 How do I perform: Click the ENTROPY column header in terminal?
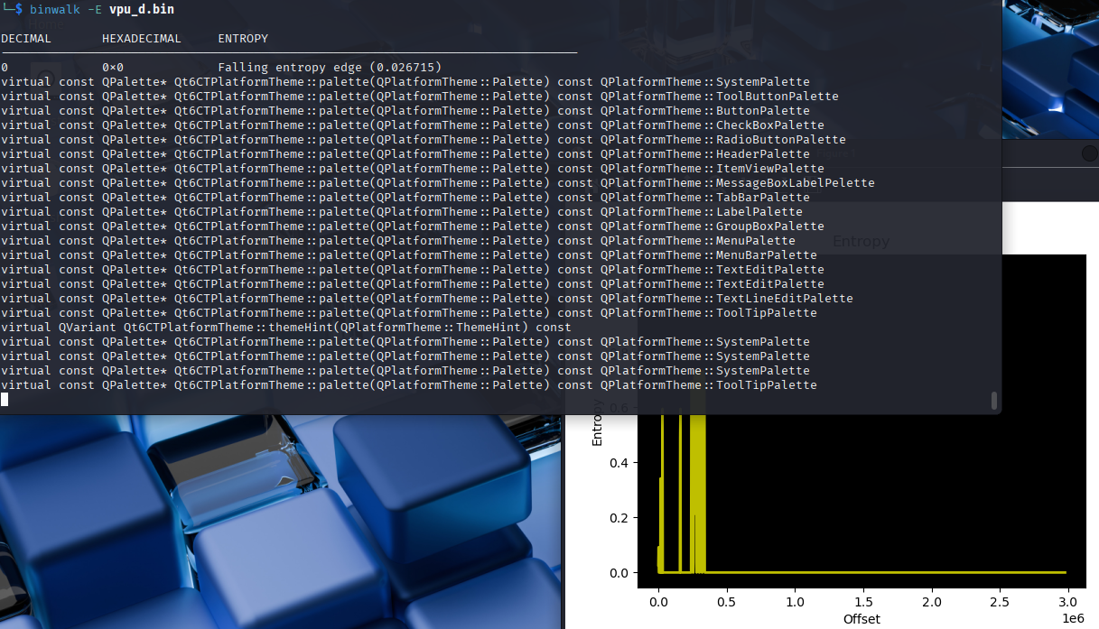pyautogui.click(x=243, y=39)
